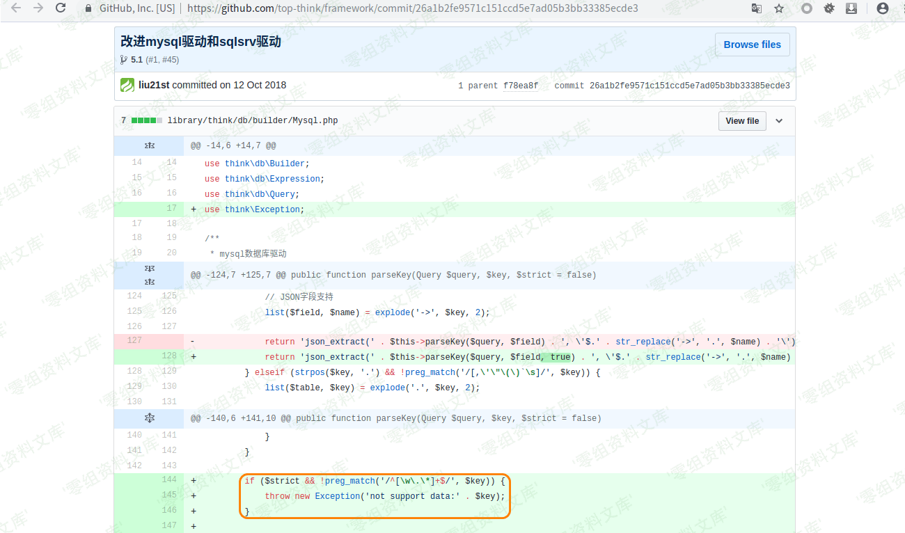Open the downloads extension icon
Image resolution: width=905 pixels, height=533 pixels.
851,8
